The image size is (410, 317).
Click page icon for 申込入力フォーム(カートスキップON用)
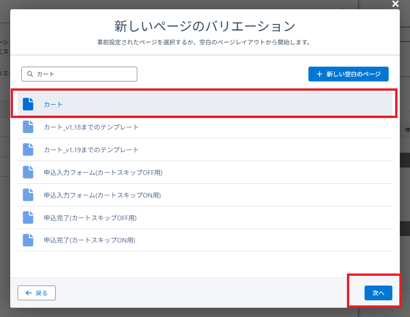(28, 195)
